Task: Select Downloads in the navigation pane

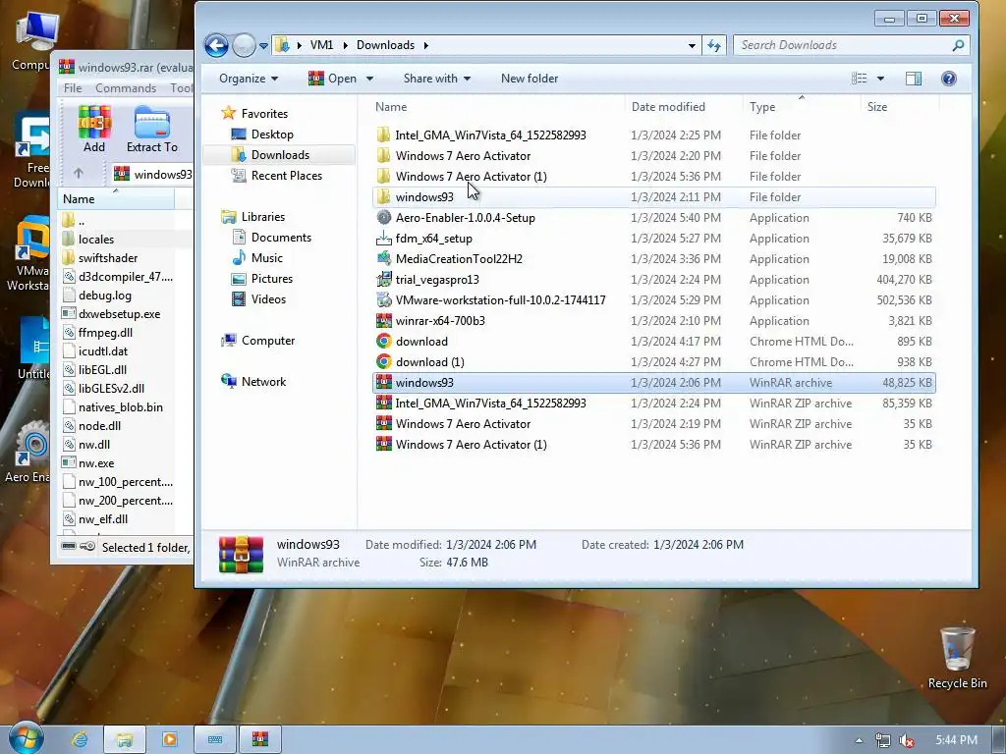Action: pos(280,154)
